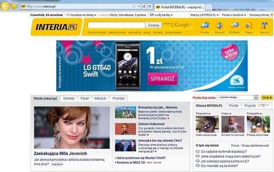Image resolution: width=274 pixels, height=172 pixels.
Task: Open Gdzie podziewa się Master Chief? link
Action: pyautogui.click(x=141, y=158)
